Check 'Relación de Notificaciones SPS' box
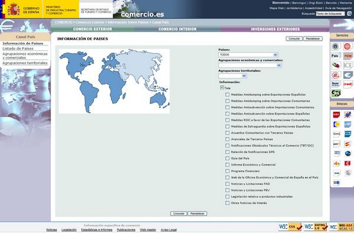 pyautogui.click(x=227, y=152)
